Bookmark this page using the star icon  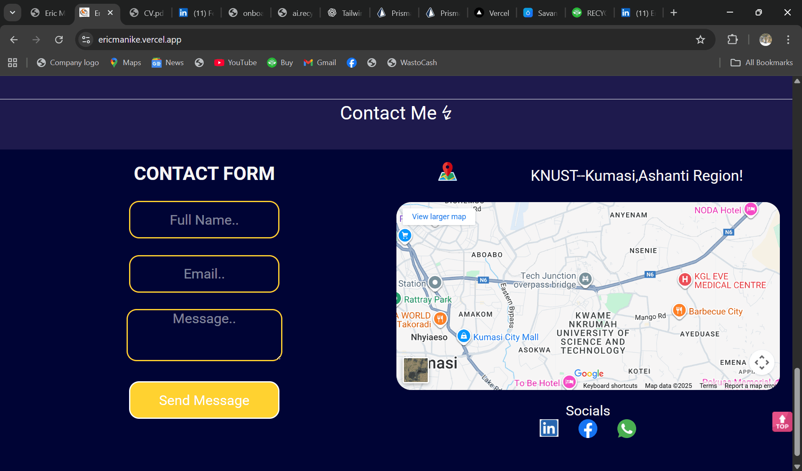point(700,40)
